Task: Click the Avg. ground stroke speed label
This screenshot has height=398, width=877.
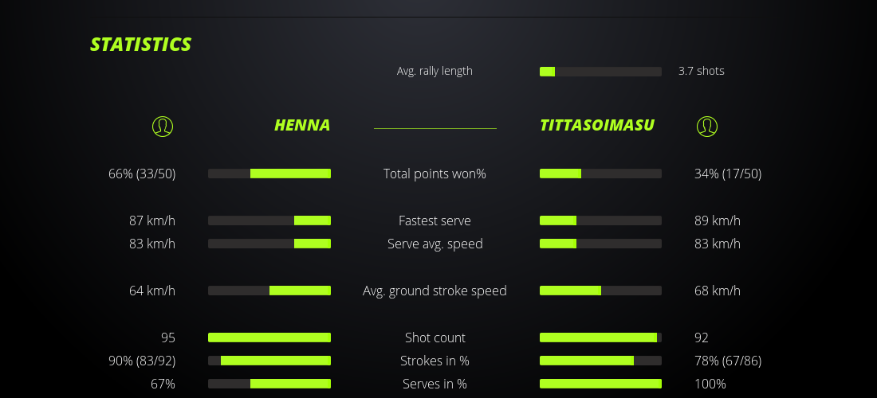Action: 435,291
